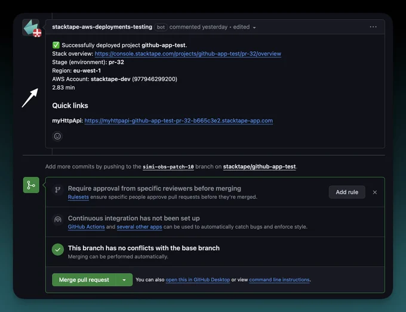Add a reaction with the smiley icon
The height and width of the screenshot is (312, 406).
[x=57, y=136]
